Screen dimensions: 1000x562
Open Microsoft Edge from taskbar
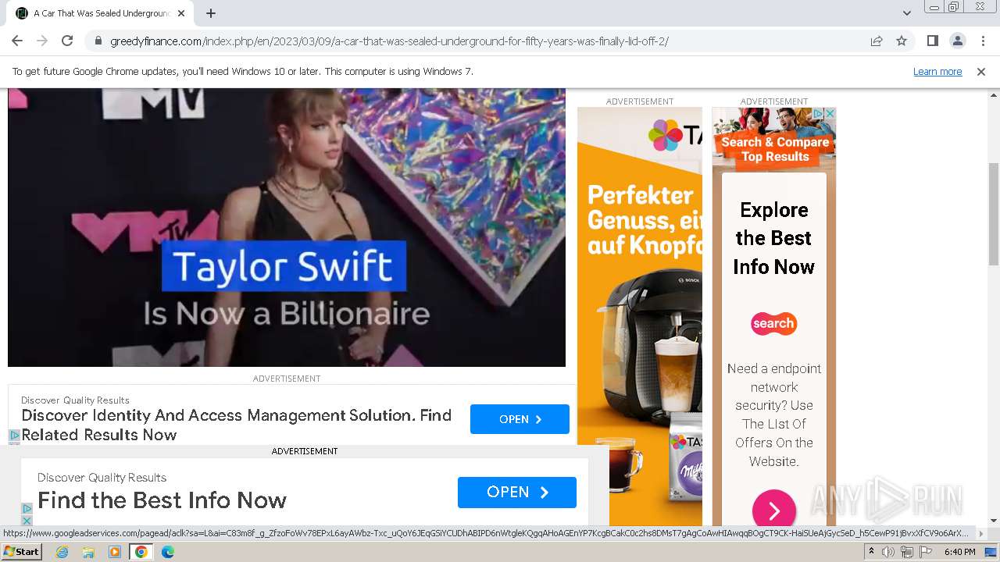click(167, 552)
